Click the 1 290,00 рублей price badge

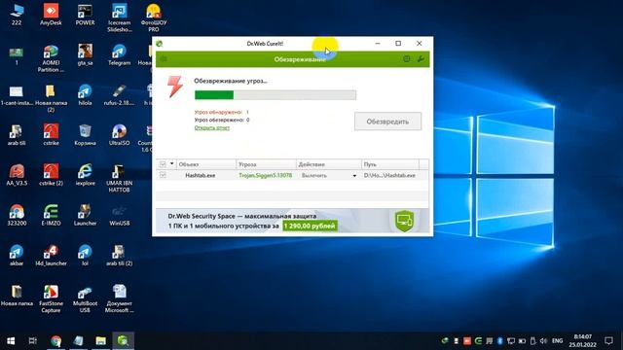310,226
